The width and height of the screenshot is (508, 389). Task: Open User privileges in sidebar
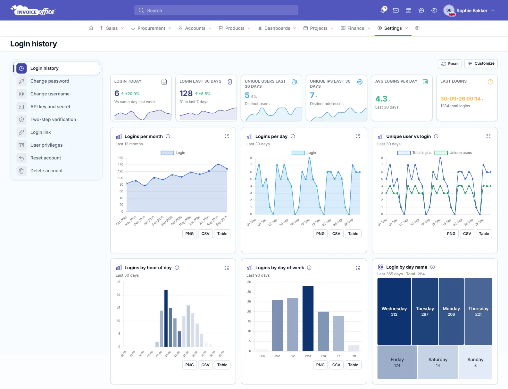click(x=56, y=145)
